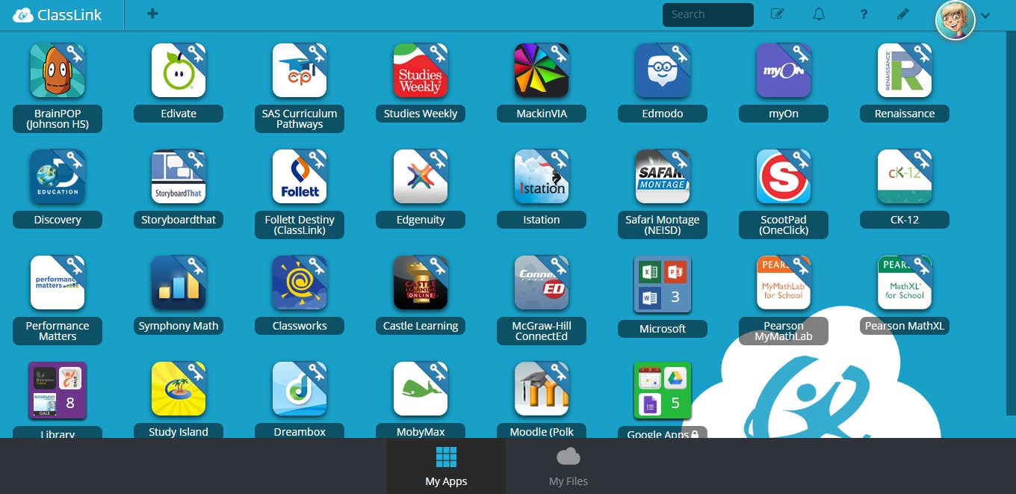Click the pencil edit mode icon
Image resolution: width=1016 pixels, height=494 pixels.
point(903,14)
